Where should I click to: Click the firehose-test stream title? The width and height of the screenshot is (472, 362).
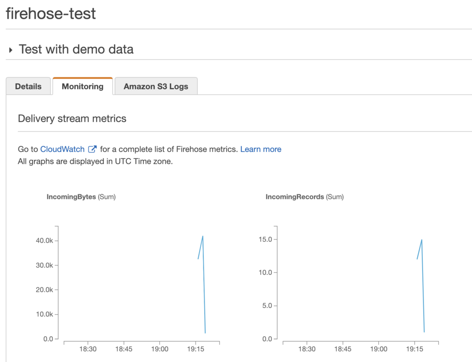click(51, 13)
